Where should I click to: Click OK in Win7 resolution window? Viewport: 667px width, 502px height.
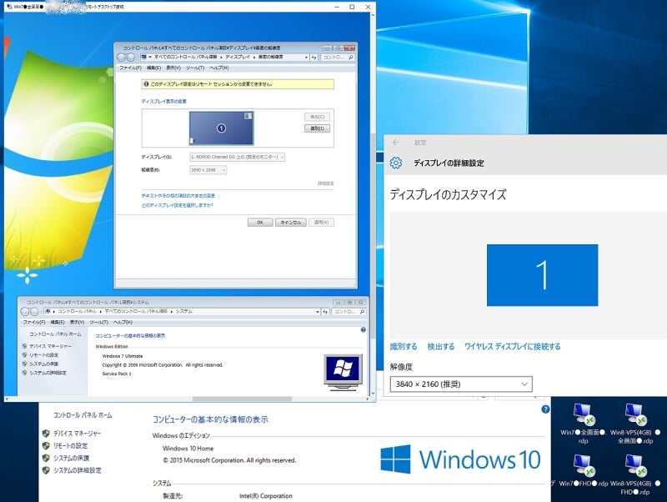pyautogui.click(x=260, y=223)
